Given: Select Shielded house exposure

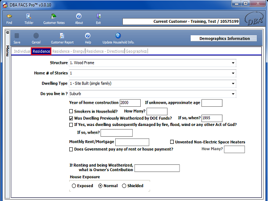Looking at the screenshot, I should click(124, 186).
